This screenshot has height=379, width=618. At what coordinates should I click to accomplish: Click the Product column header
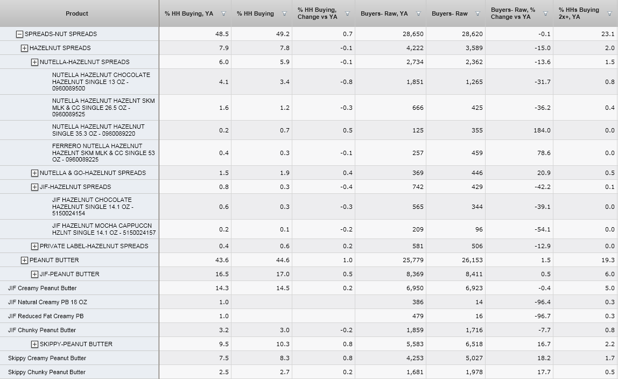click(x=77, y=13)
